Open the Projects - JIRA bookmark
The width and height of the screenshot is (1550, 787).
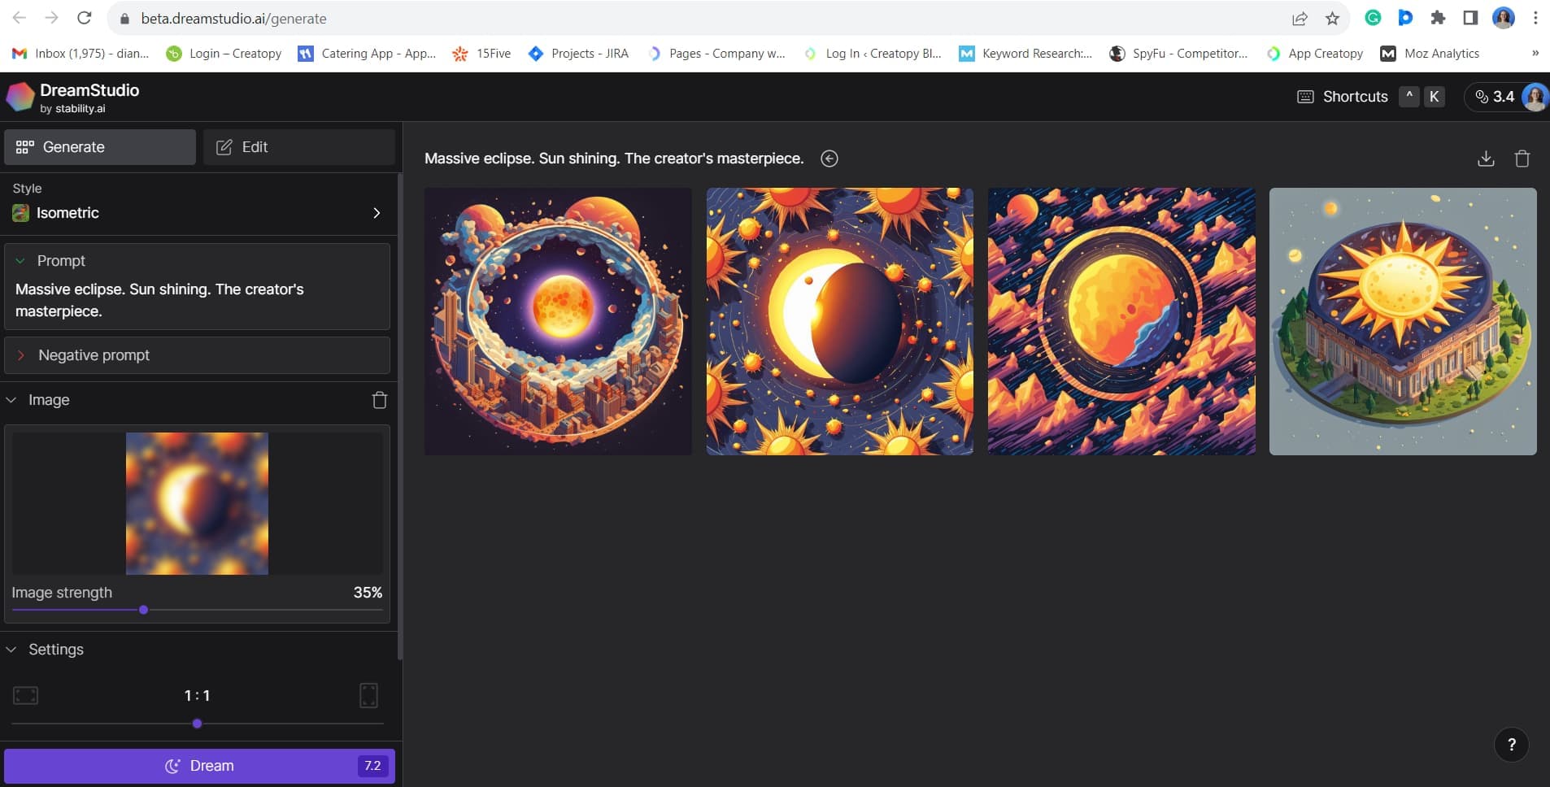click(x=577, y=53)
